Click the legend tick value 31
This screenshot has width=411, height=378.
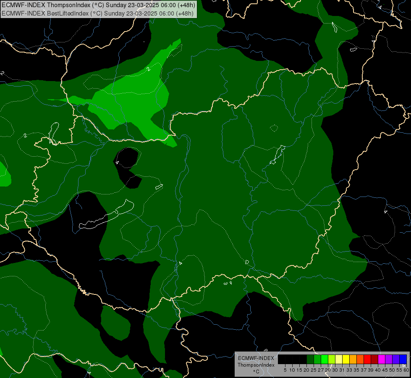(x=342, y=370)
